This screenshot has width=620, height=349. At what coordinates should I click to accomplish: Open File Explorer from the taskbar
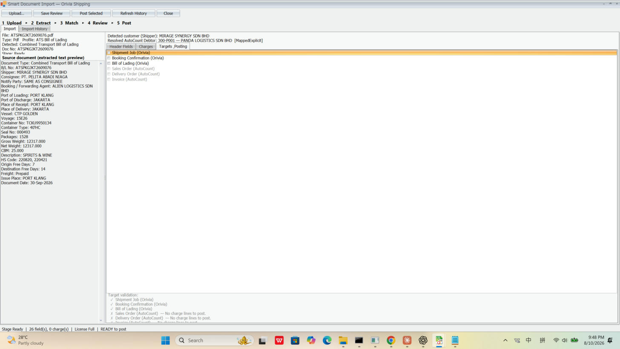tap(343, 340)
